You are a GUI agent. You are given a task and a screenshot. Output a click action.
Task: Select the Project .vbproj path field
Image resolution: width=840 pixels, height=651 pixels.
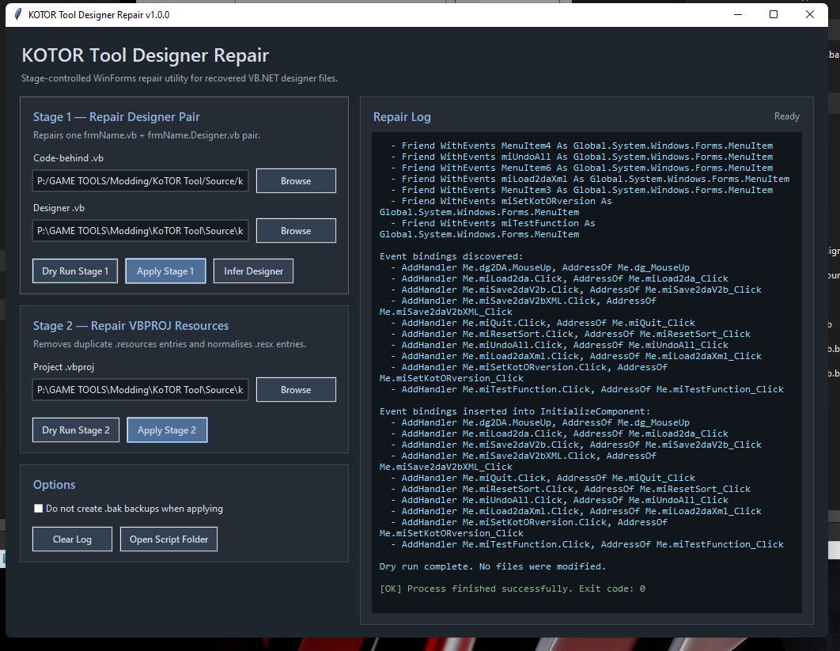[141, 390]
